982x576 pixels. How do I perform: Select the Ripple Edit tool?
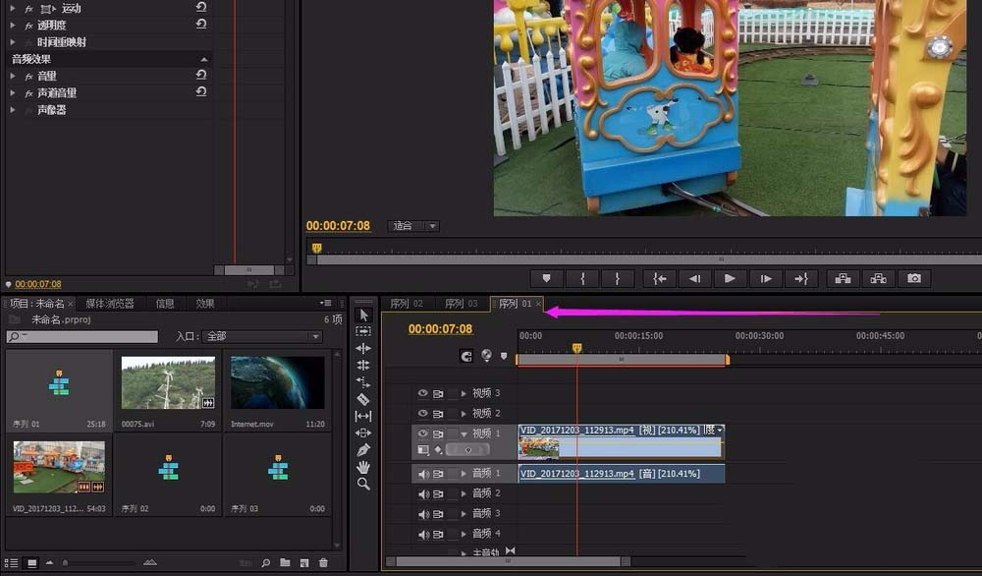[x=363, y=349]
